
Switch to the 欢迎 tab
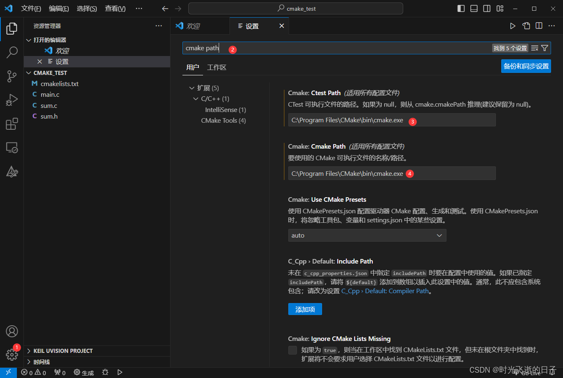pyautogui.click(x=200, y=26)
